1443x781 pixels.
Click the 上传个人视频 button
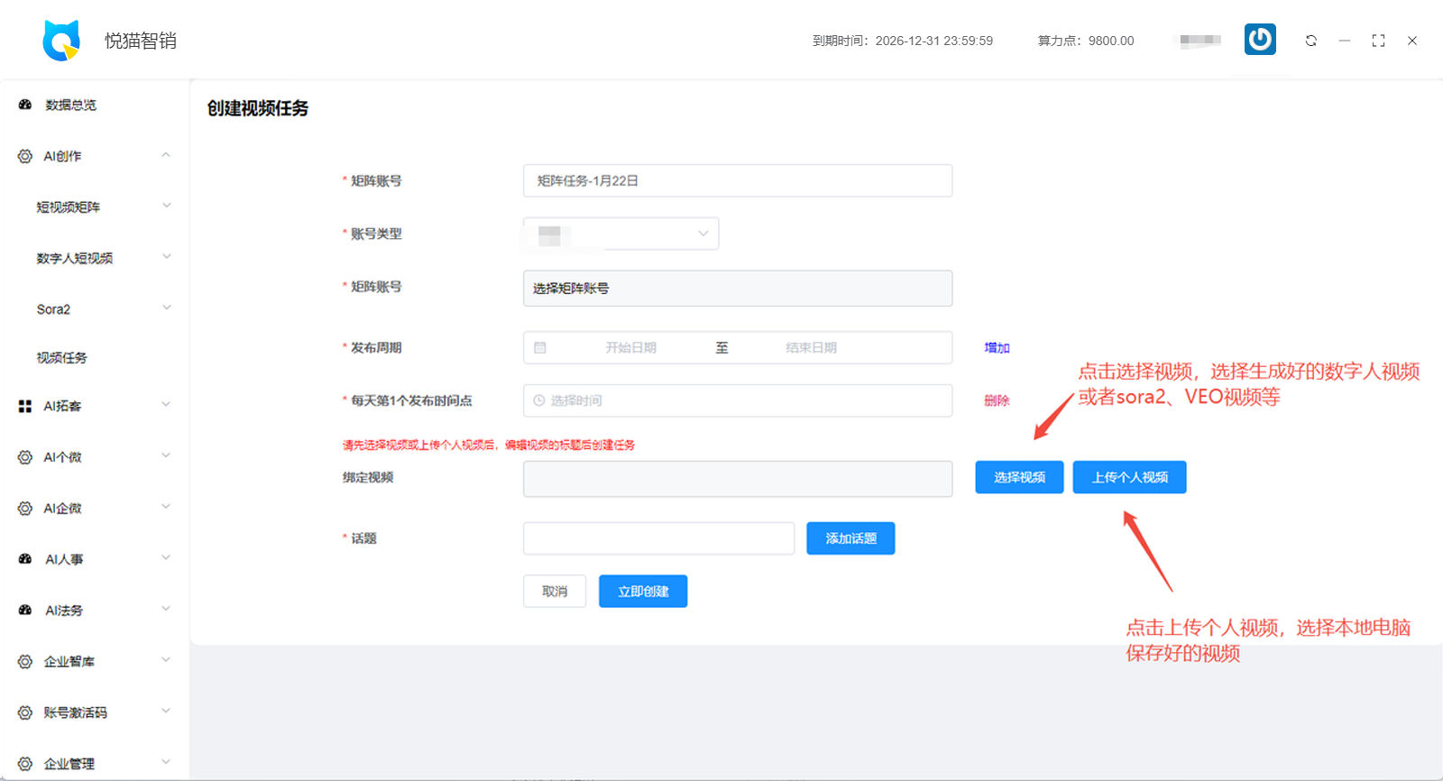pyautogui.click(x=1129, y=477)
